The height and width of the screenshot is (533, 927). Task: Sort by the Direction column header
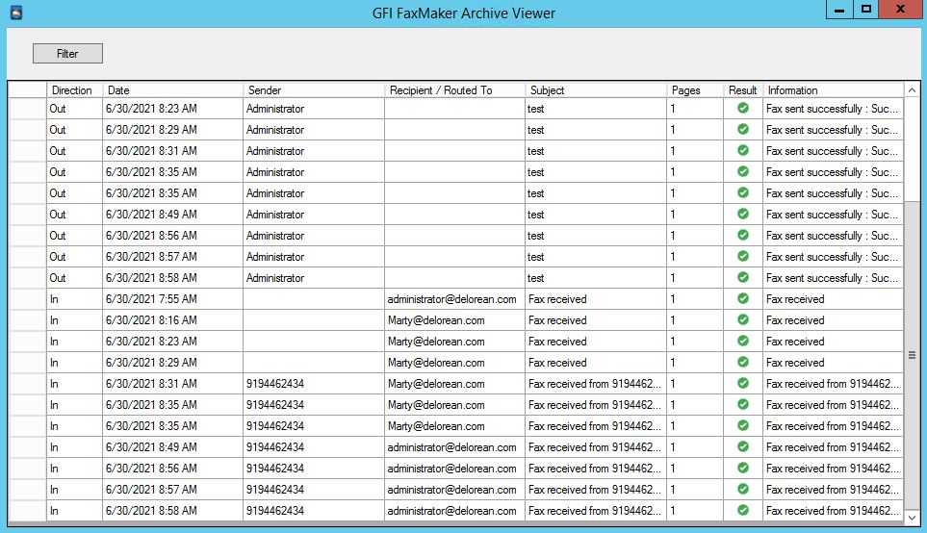point(74,89)
